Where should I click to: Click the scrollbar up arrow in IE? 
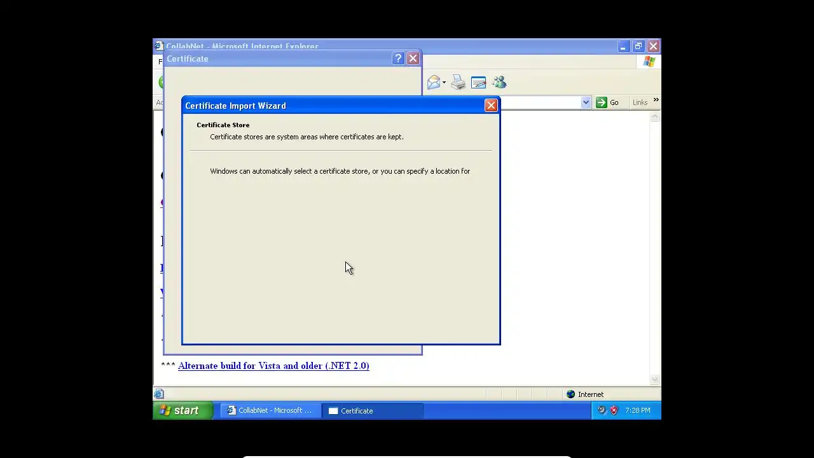655,116
